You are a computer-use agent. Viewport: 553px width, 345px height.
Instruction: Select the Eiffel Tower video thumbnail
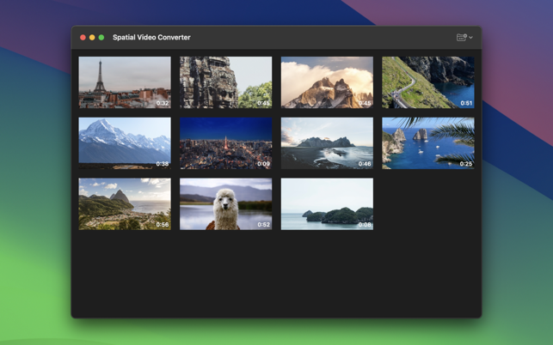coord(125,82)
